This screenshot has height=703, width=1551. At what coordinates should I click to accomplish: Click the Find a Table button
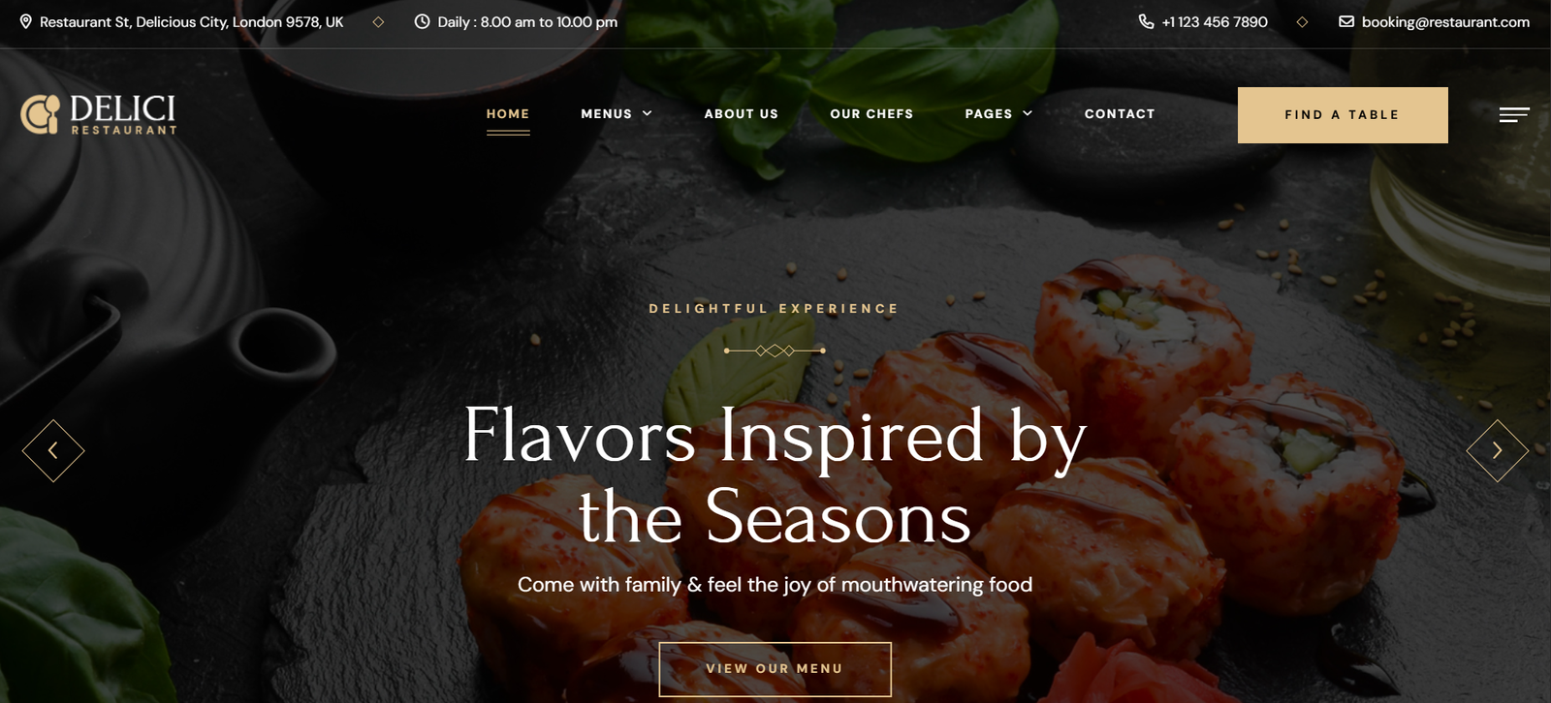(1343, 115)
